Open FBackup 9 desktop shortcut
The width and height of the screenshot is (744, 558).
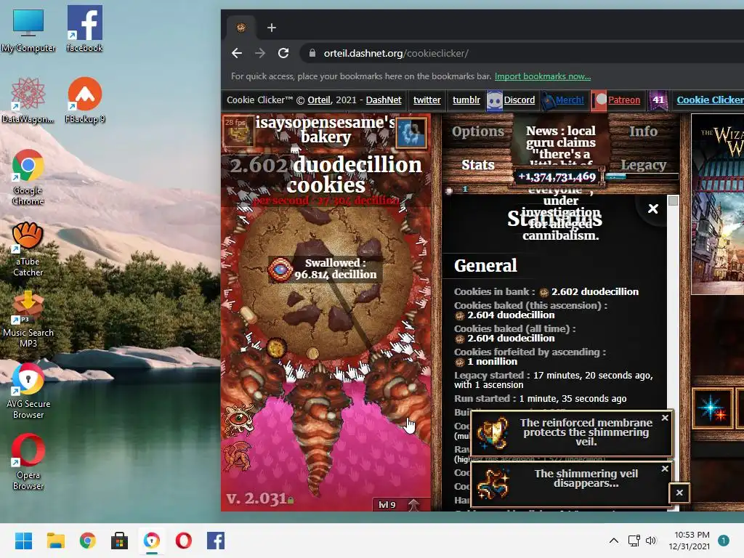click(x=84, y=100)
